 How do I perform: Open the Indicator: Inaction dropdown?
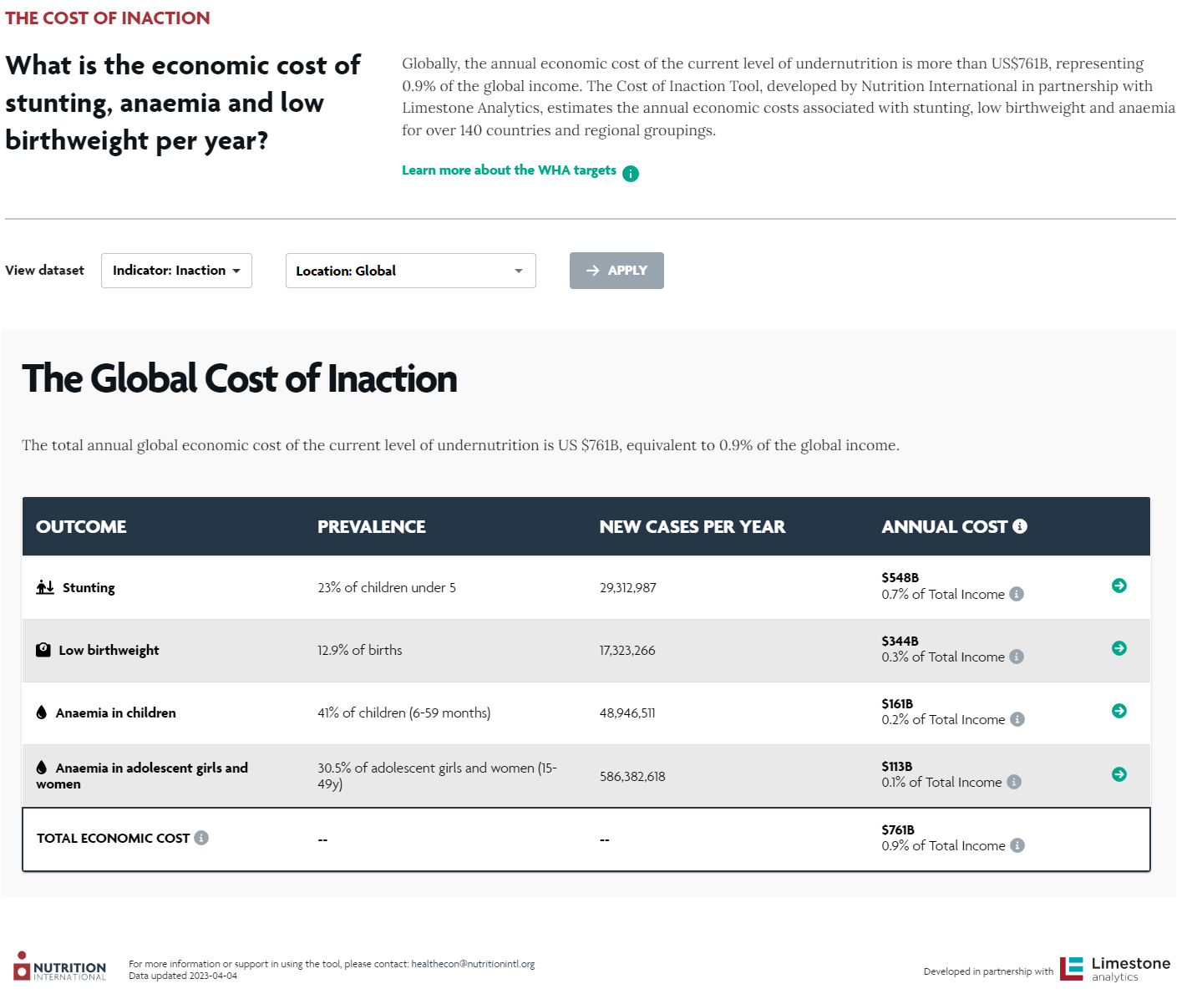click(x=175, y=270)
